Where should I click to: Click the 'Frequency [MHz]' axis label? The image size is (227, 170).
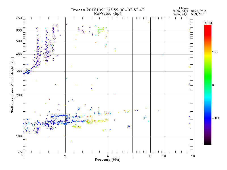108,160
